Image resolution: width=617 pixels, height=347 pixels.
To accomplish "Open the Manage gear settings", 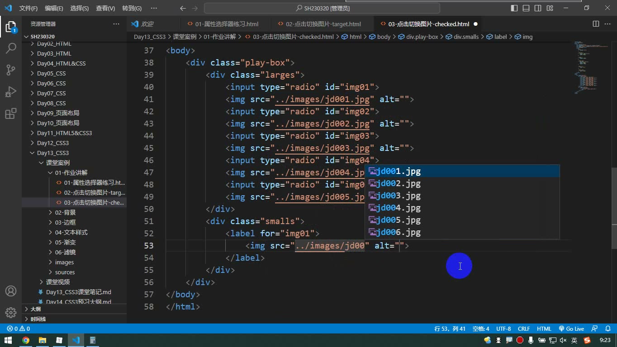I will coord(11,313).
